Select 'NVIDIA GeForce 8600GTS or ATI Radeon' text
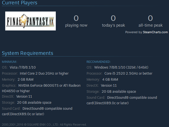The width and height of the screenshot is (169, 127). coord(49,86)
